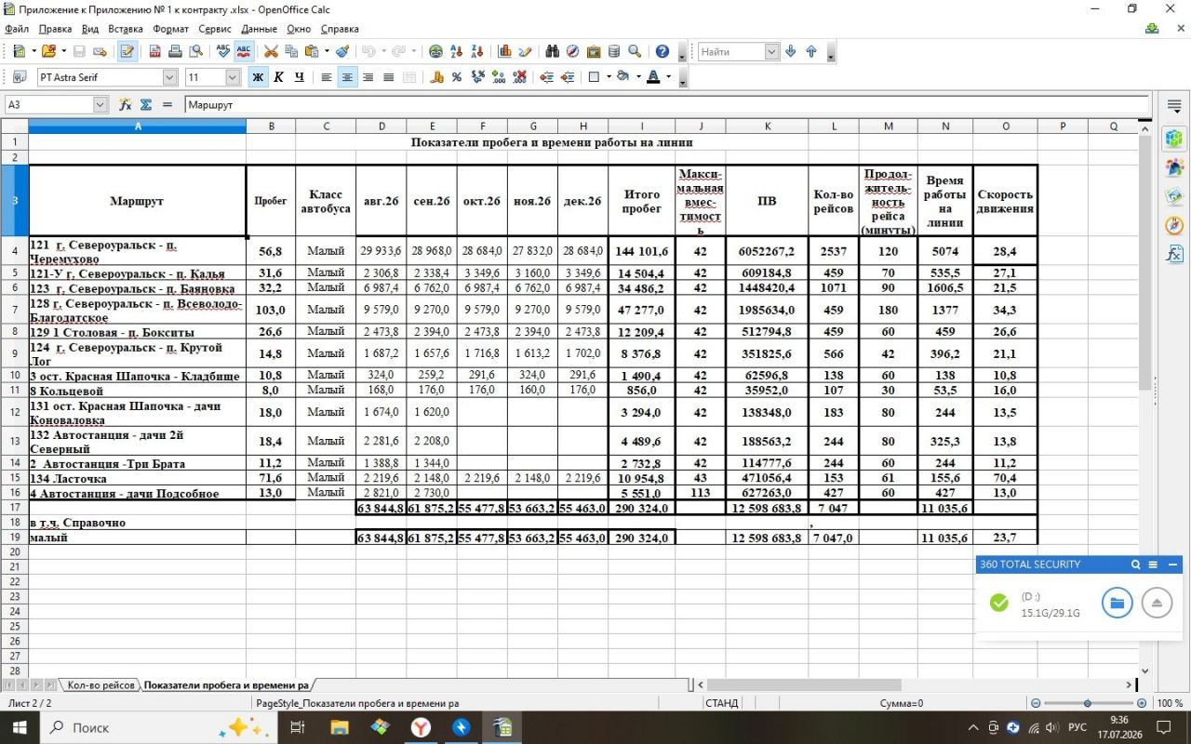
Task: Click the Sort Ascending icon
Action: tap(456, 52)
